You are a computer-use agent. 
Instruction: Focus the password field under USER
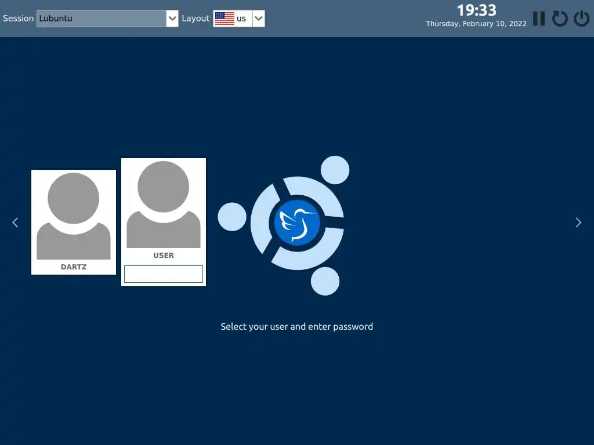tap(163, 274)
